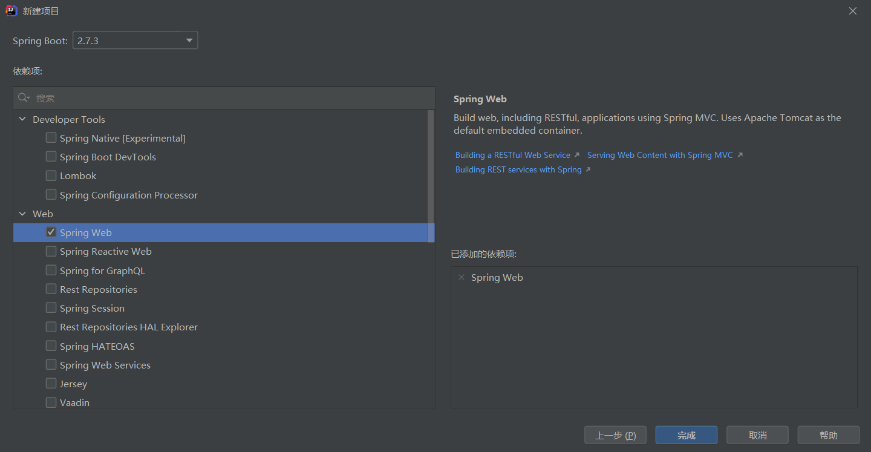The image size is (871, 452).
Task: Select the Spring HATEOAS row text
Action: click(97, 346)
